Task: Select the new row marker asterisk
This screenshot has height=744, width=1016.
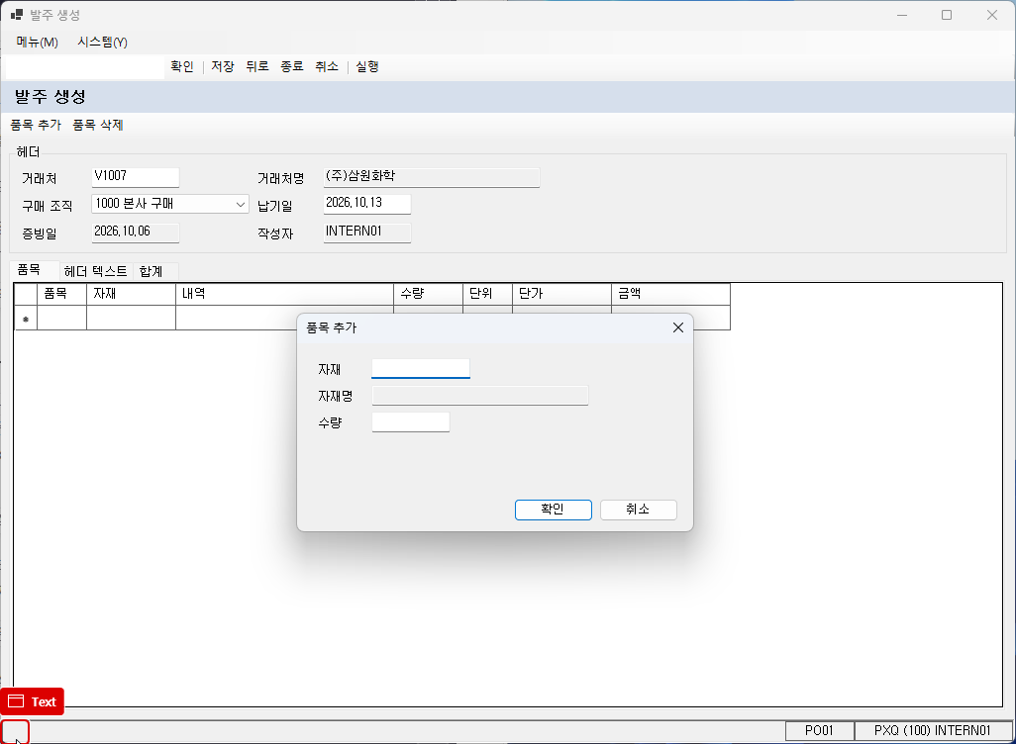Action: click(26, 318)
